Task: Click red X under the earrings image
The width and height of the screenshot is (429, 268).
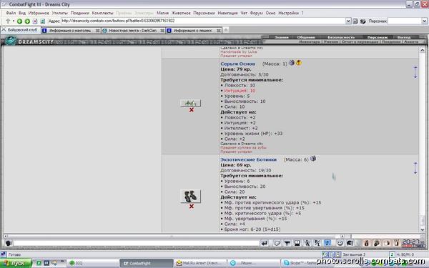Action: click(x=191, y=110)
